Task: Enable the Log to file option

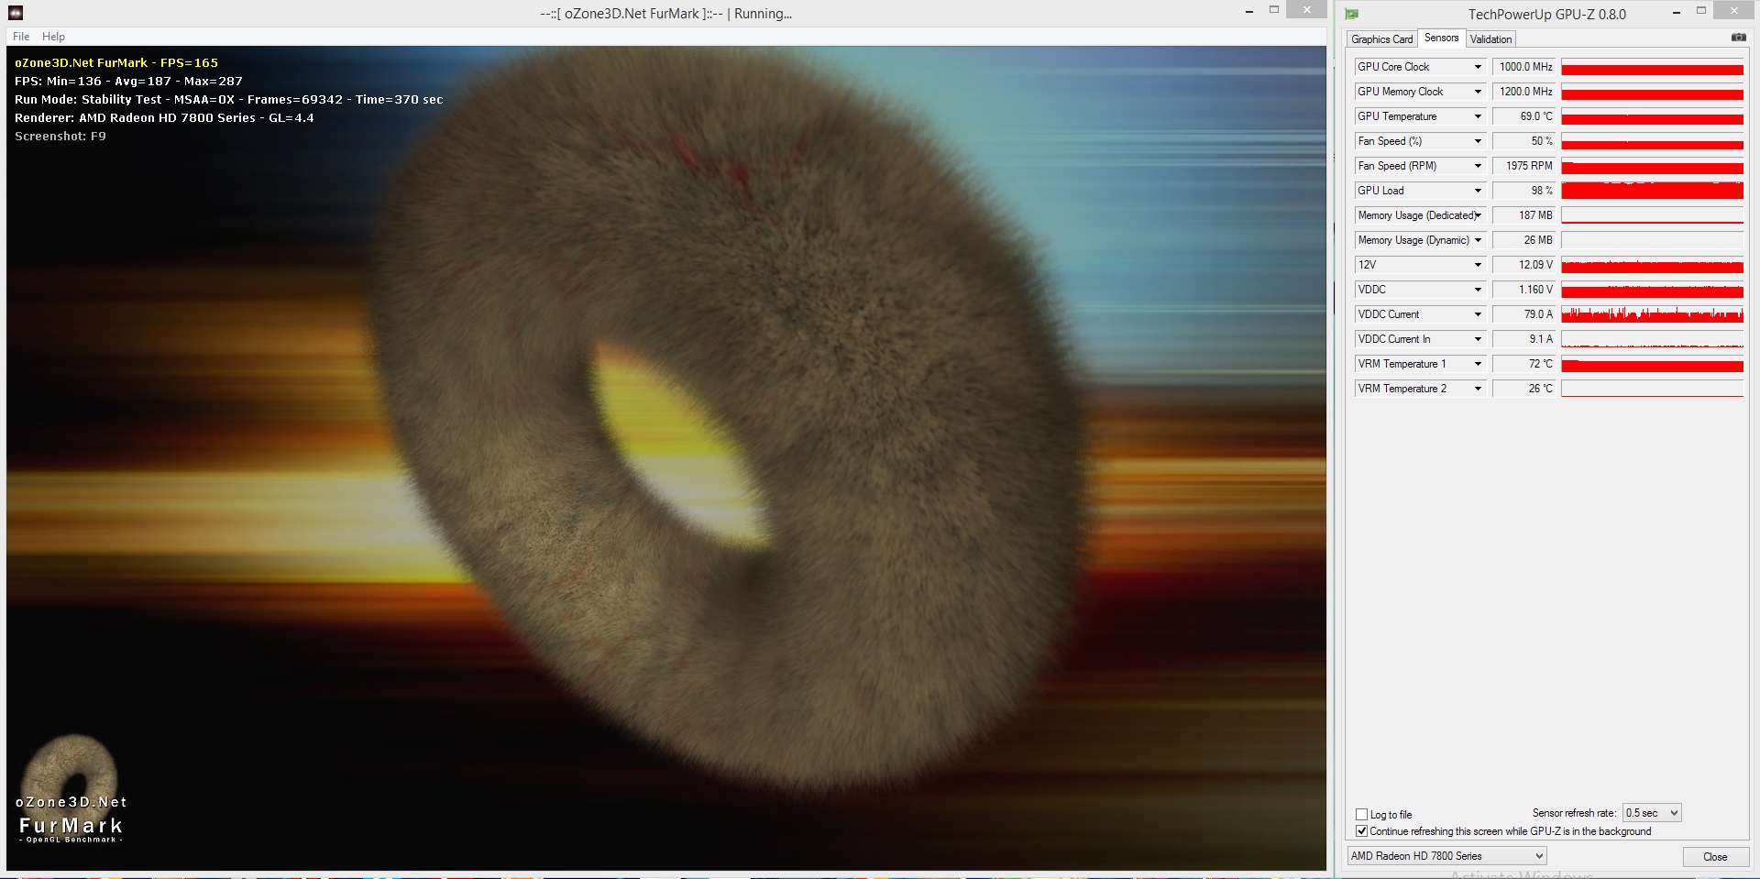Action: pyautogui.click(x=1360, y=814)
